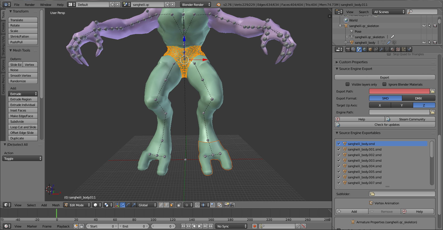Uncheck the sangheili_body.003.smd exportable

(339, 161)
